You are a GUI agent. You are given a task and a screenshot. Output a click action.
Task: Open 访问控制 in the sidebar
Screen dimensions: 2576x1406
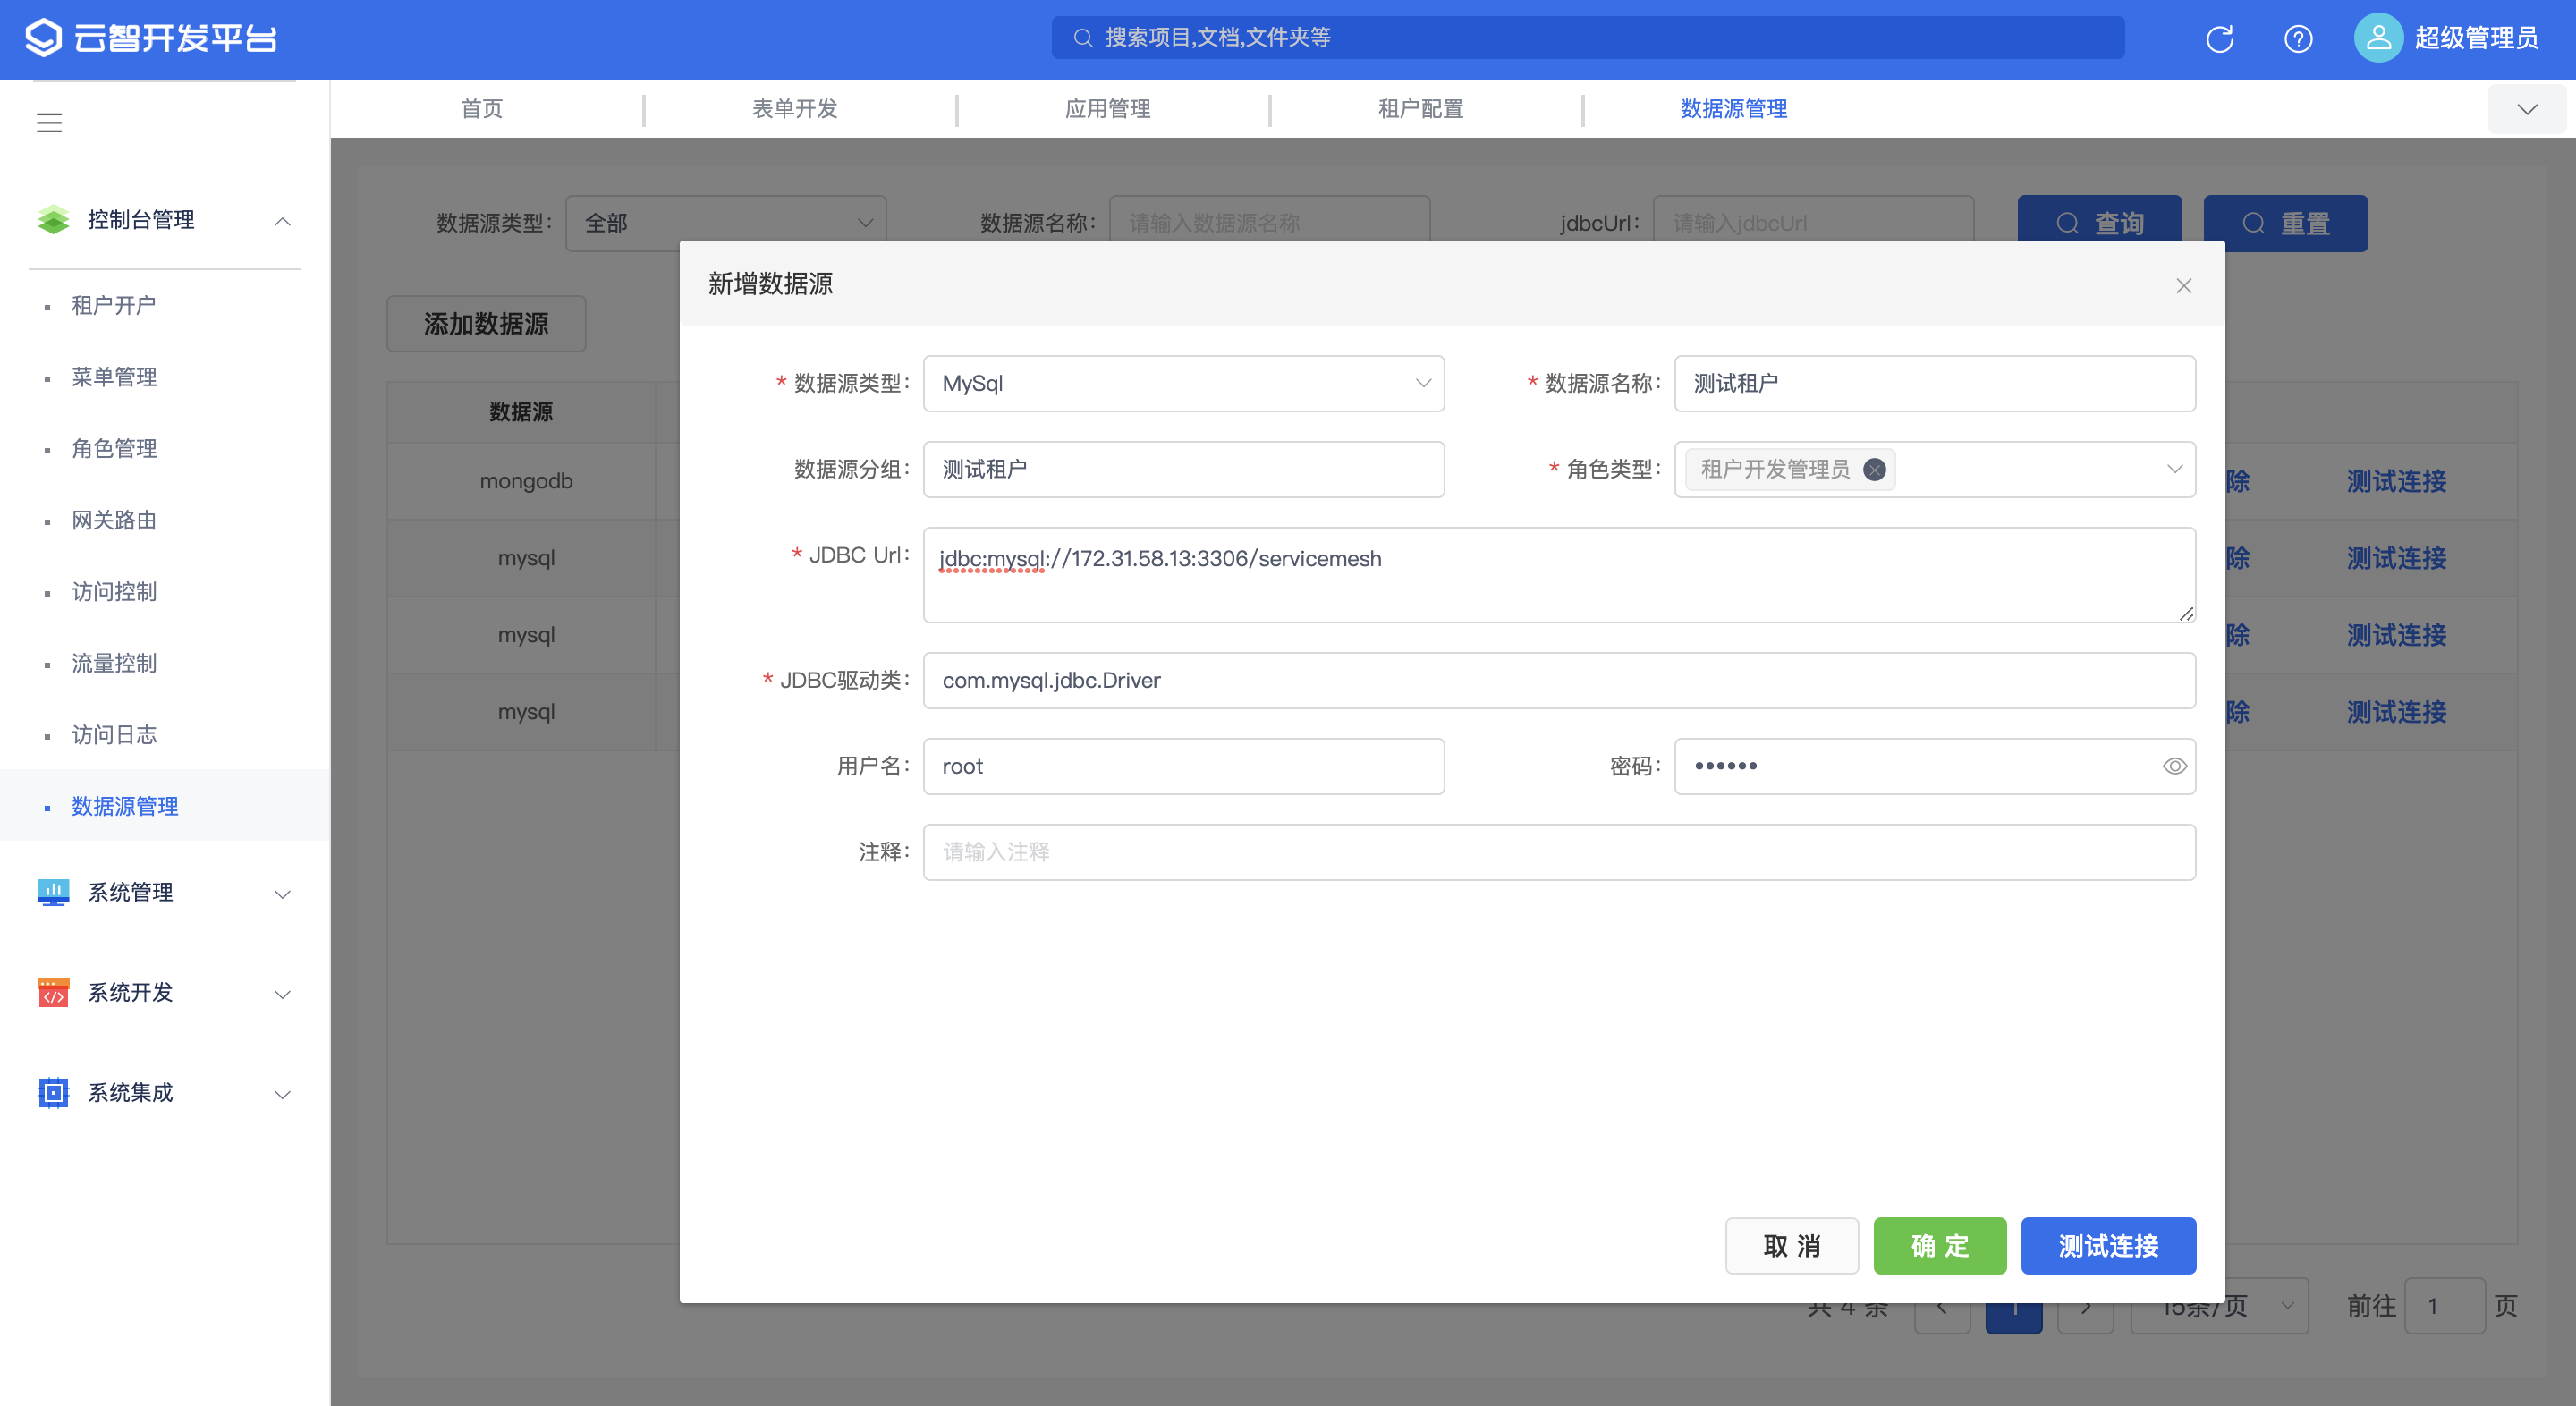point(114,591)
